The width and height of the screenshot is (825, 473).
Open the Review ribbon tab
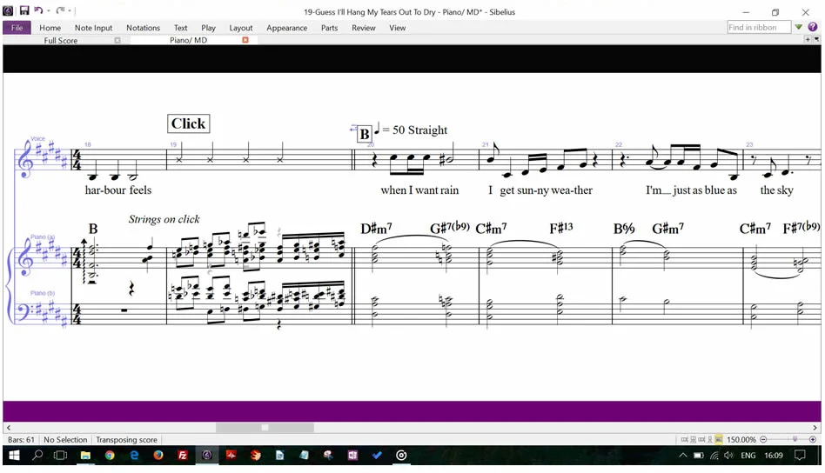364,28
